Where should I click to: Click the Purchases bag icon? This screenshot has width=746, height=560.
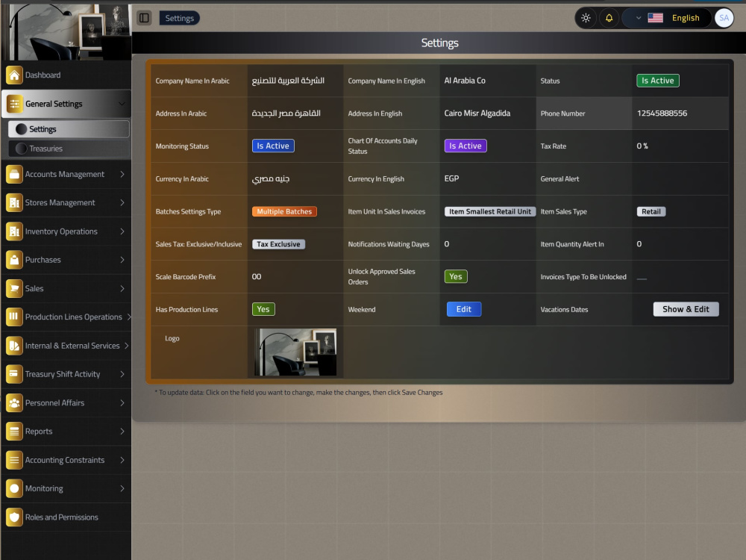click(14, 260)
